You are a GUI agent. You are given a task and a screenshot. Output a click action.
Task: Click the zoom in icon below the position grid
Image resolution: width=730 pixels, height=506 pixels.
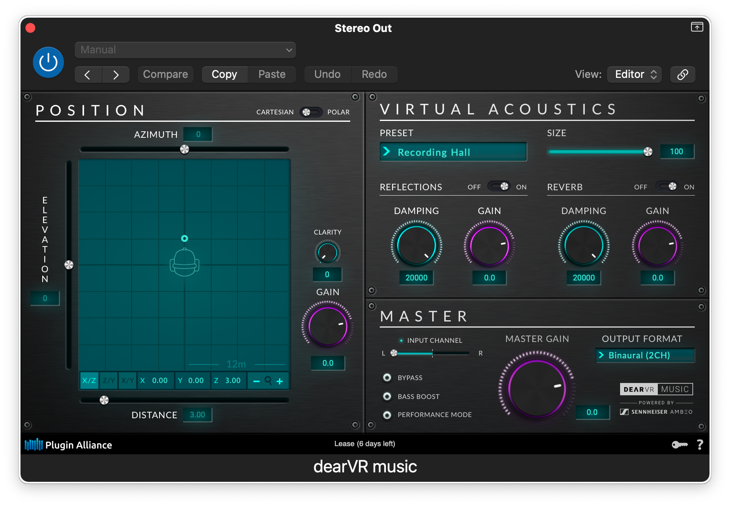[280, 381]
